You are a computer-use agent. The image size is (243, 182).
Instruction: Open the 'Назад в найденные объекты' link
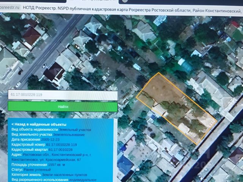tap(39, 124)
